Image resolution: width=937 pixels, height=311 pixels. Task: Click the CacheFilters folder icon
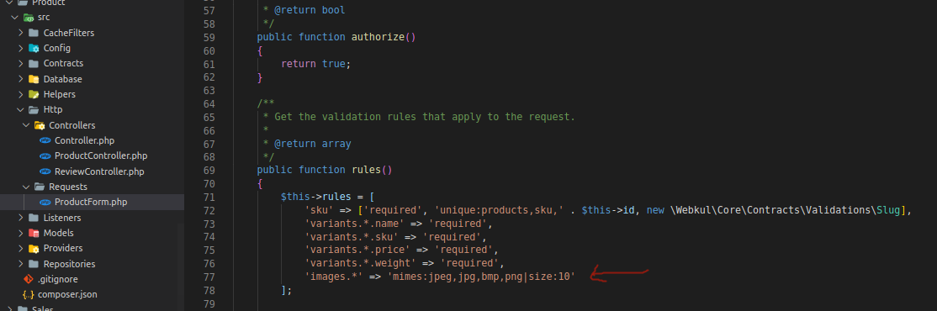(34, 33)
